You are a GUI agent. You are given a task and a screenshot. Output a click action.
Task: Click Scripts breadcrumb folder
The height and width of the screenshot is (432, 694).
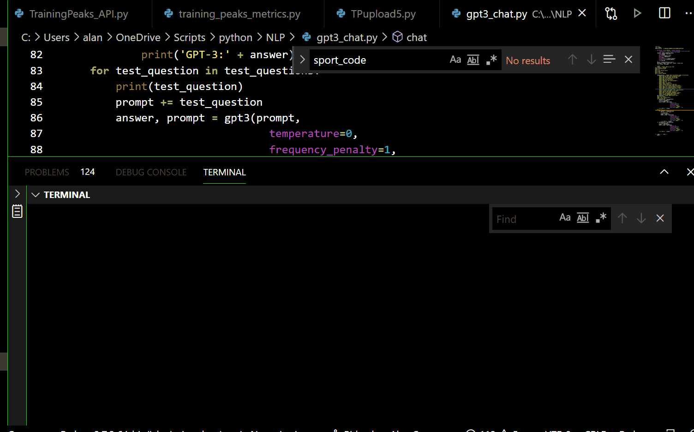click(x=189, y=37)
